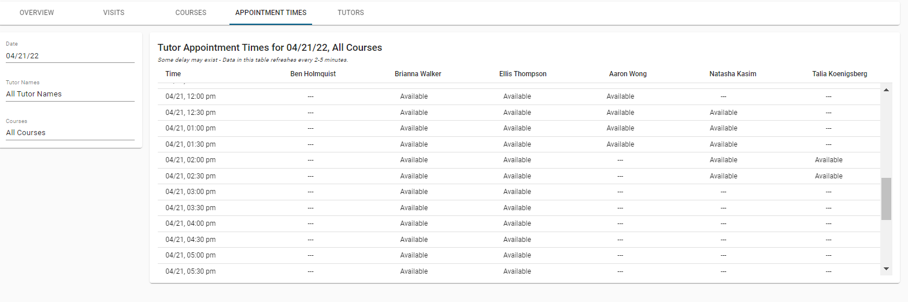Click the scrollbar up arrow in the table

886,90
